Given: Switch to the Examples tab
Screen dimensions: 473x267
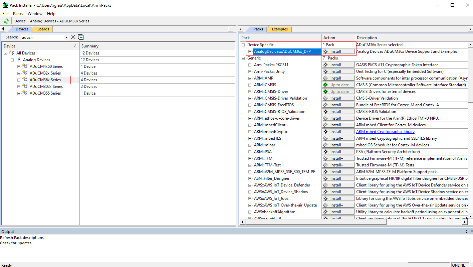Looking at the screenshot, I should coord(280,29).
